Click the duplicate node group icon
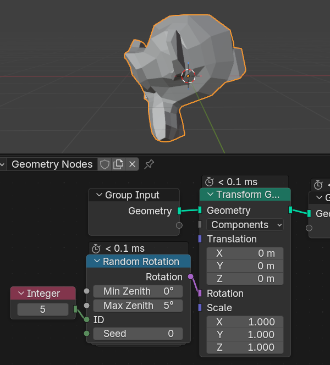330x365 pixels. [118, 164]
